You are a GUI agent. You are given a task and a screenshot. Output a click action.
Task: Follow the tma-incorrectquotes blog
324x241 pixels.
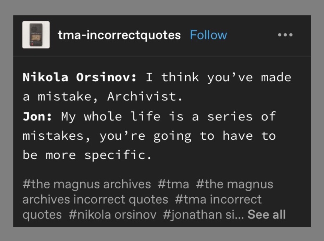pos(208,35)
